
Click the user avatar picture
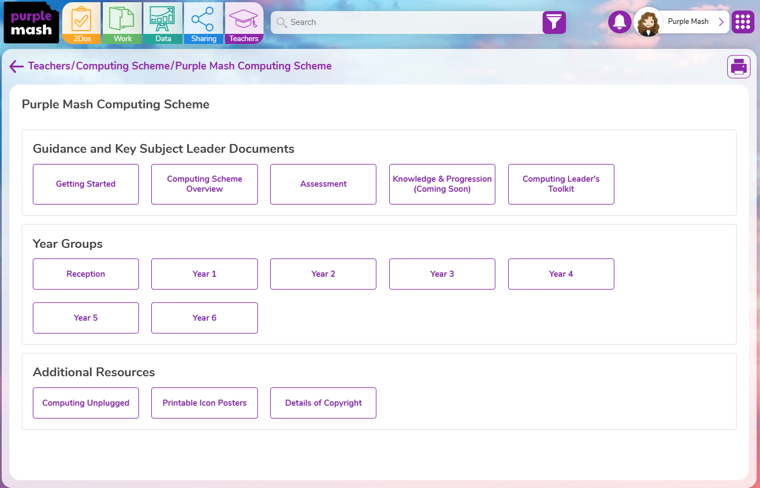[648, 22]
